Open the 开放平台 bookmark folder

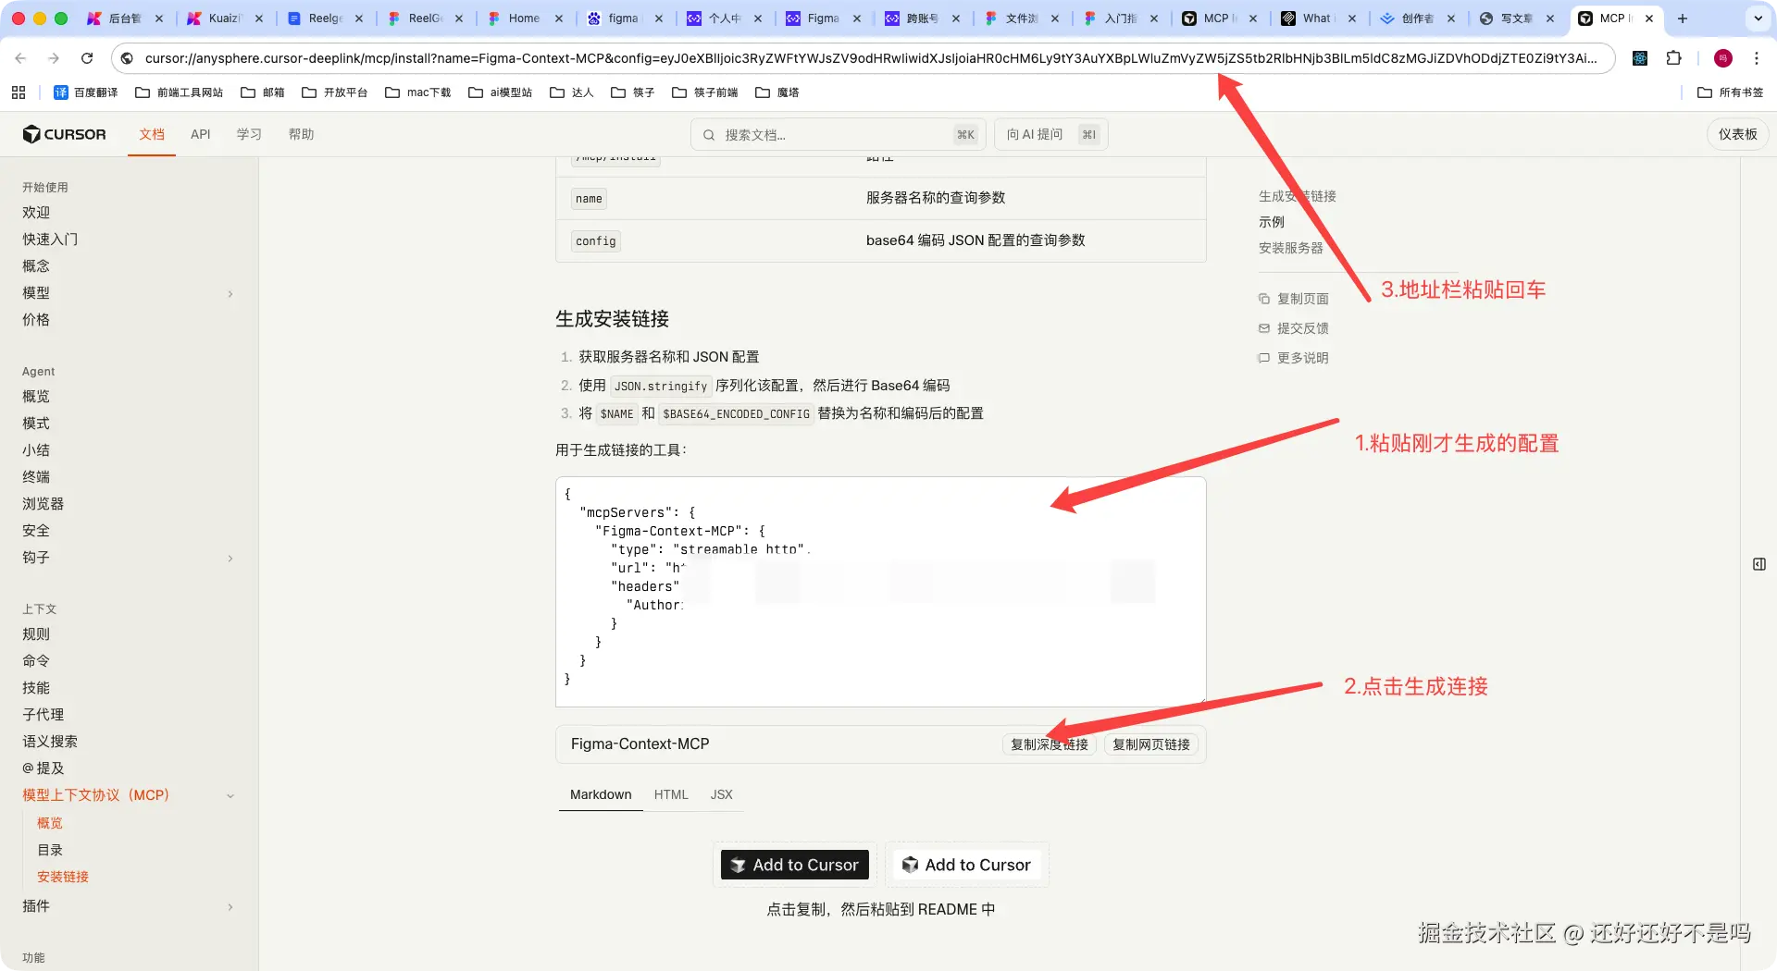click(x=335, y=92)
